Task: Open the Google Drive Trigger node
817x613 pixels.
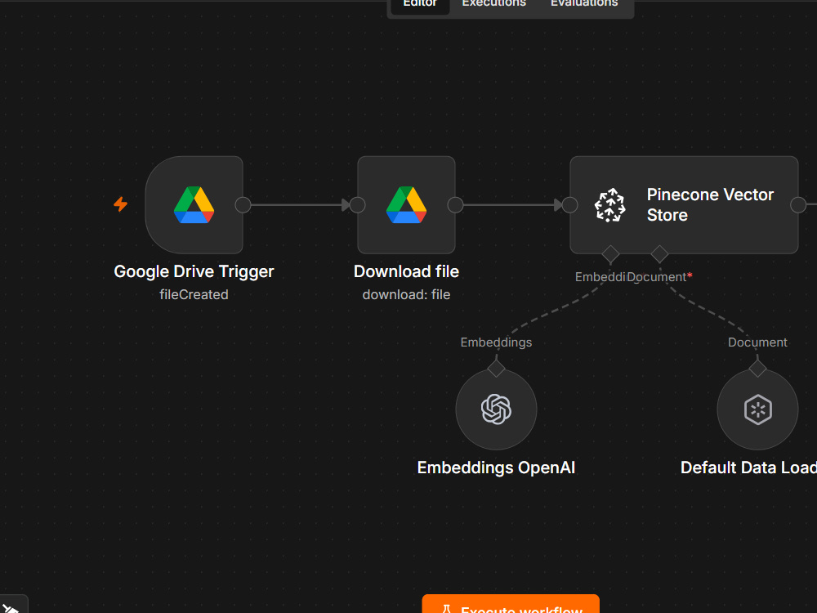Action: click(194, 205)
